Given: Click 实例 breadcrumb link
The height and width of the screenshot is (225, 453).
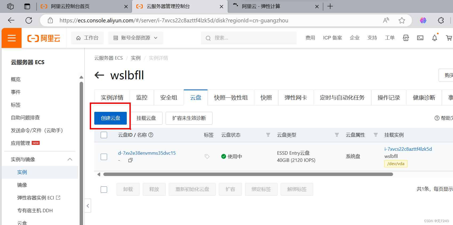Looking at the screenshot, I should coord(136,58).
